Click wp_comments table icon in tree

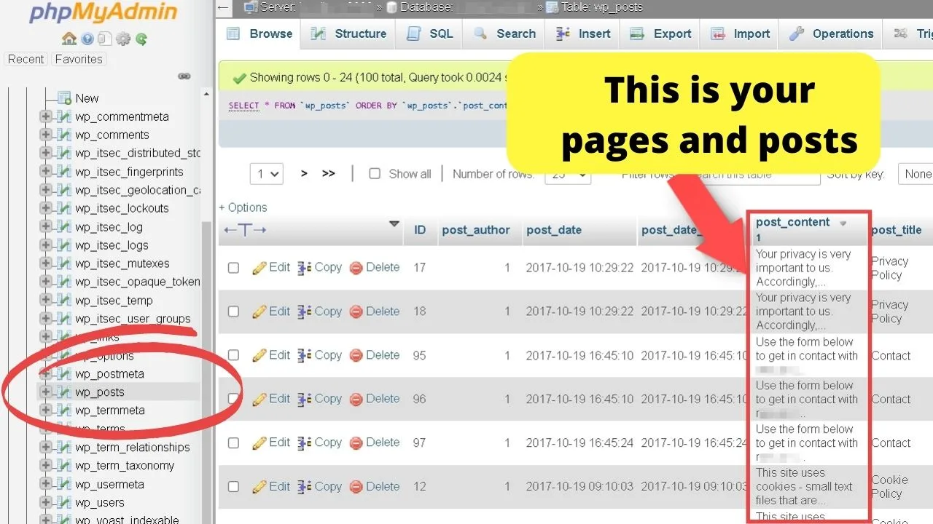tap(64, 135)
